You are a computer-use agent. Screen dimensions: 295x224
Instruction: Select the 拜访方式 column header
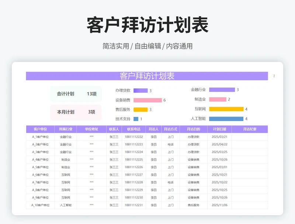click(x=171, y=129)
